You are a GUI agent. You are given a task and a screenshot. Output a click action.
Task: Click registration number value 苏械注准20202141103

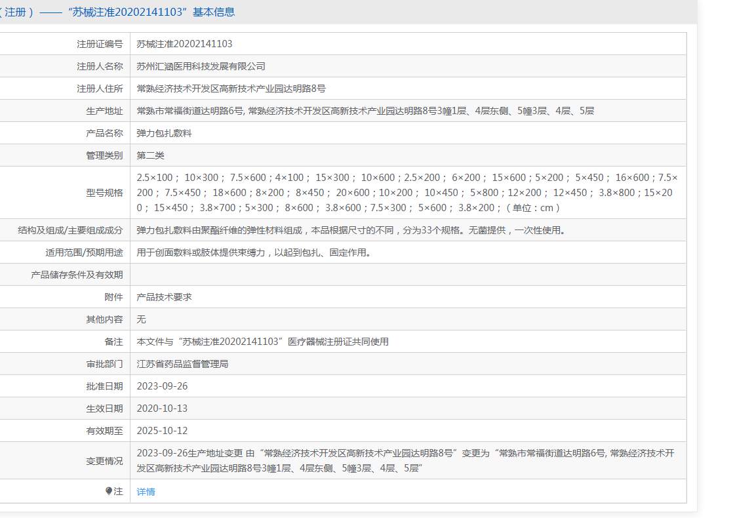coord(184,44)
